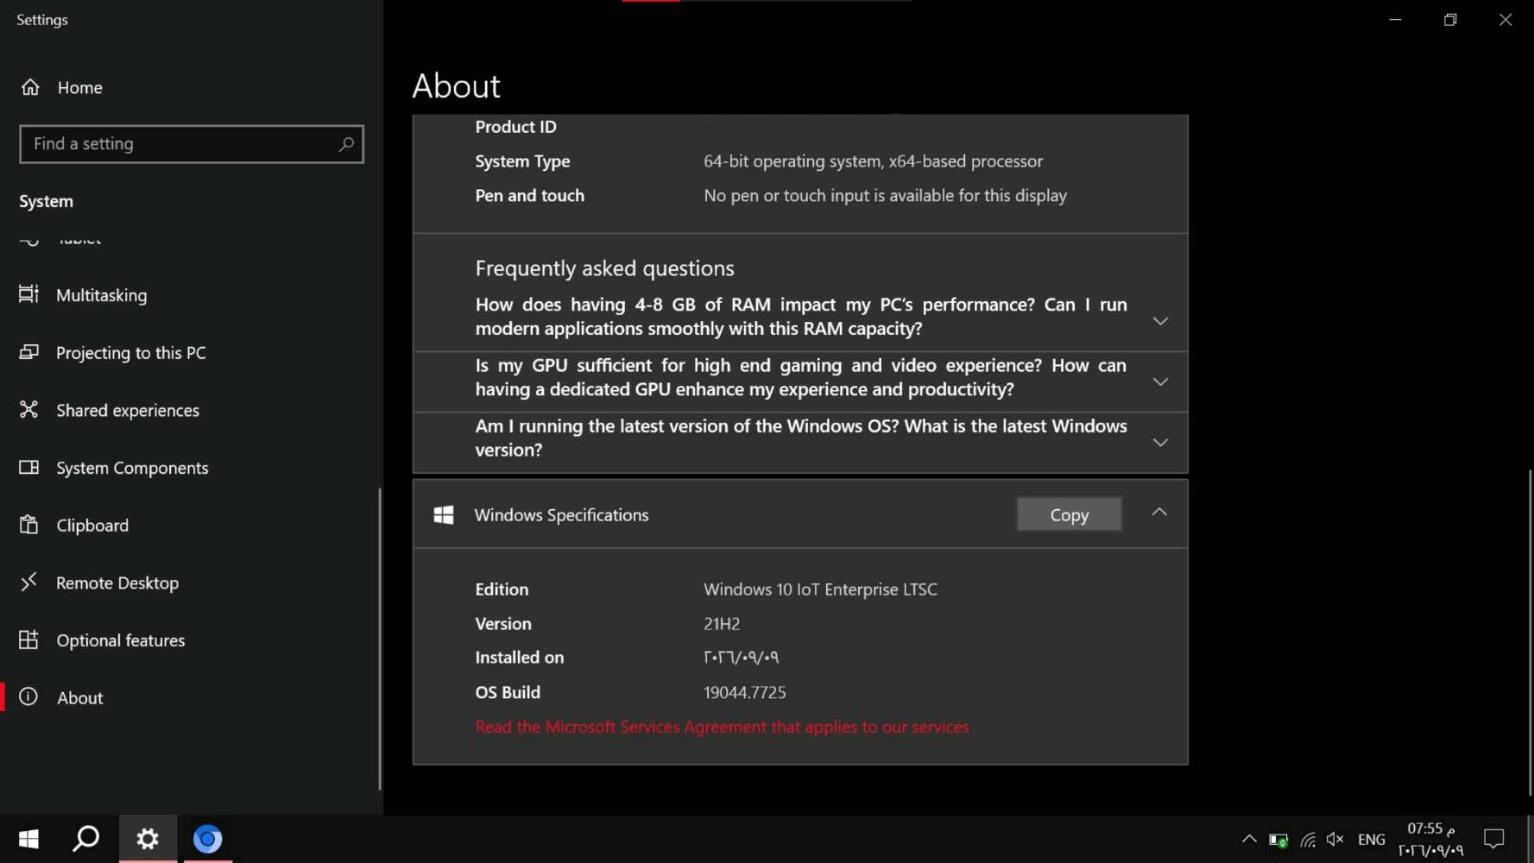Click the System Type label

(x=522, y=161)
